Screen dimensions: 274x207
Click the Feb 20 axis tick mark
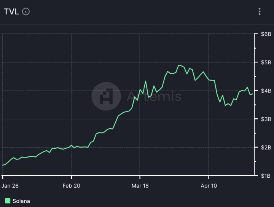click(x=72, y=177)
